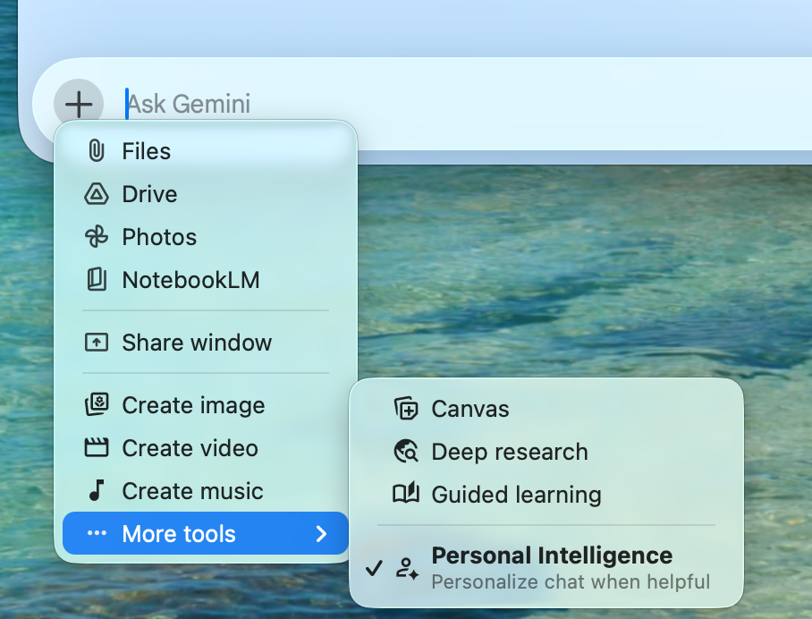
Task: Click the NotebookLM notebook icon
Action: tap(96, 280)
